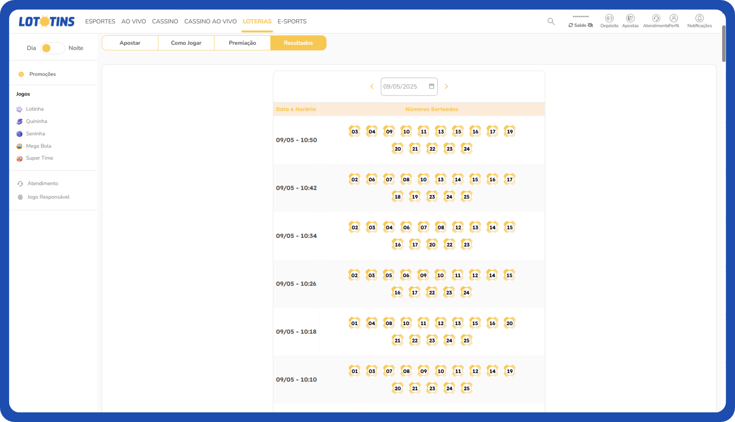Open the CASSINO menu item
The width and height of the screenshot is (735, 422).
coord(165,22)
